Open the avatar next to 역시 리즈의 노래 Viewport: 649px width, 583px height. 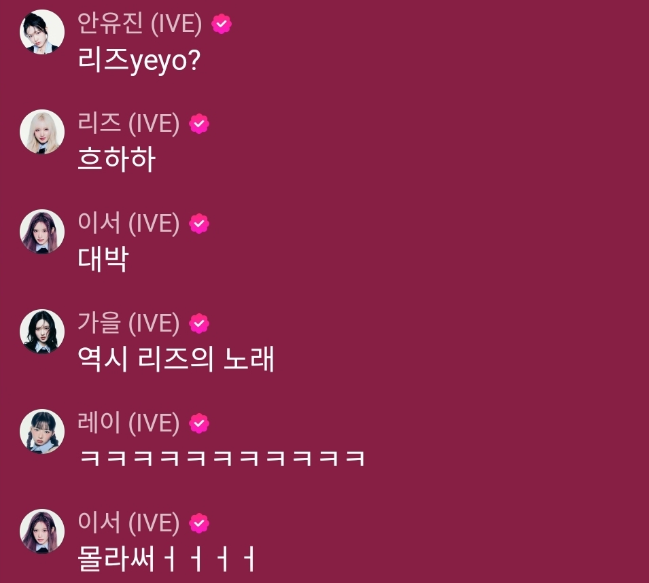tap(42, 332)
